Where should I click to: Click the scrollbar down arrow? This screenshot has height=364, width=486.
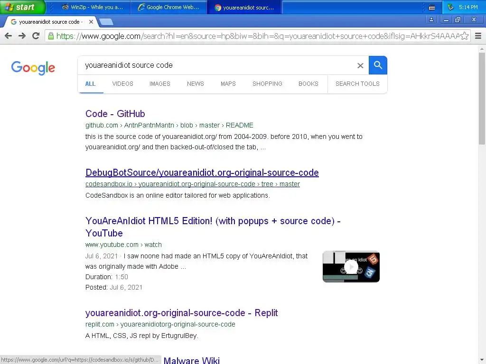482,361
